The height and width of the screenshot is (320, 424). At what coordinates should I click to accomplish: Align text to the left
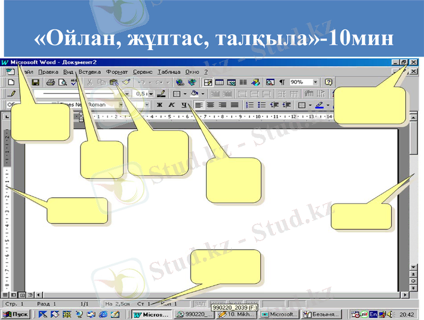199,105
